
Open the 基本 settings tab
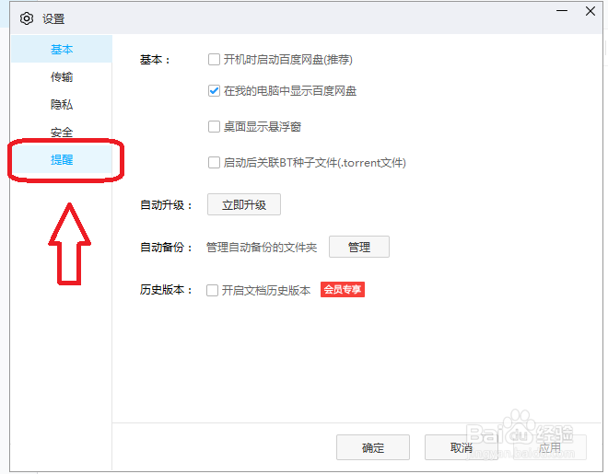coord(62,49)
